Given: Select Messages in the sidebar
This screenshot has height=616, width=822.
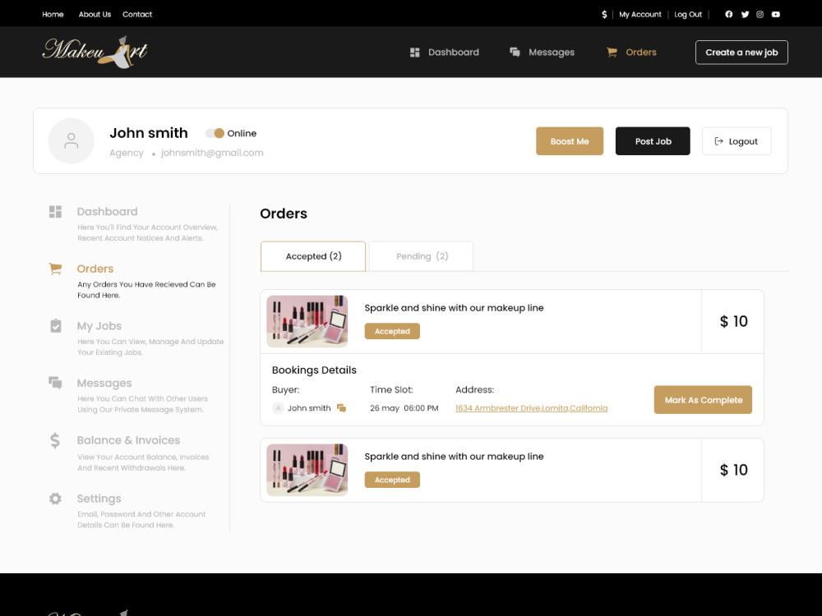Looking at the screenshot, I should click(104, 383).
